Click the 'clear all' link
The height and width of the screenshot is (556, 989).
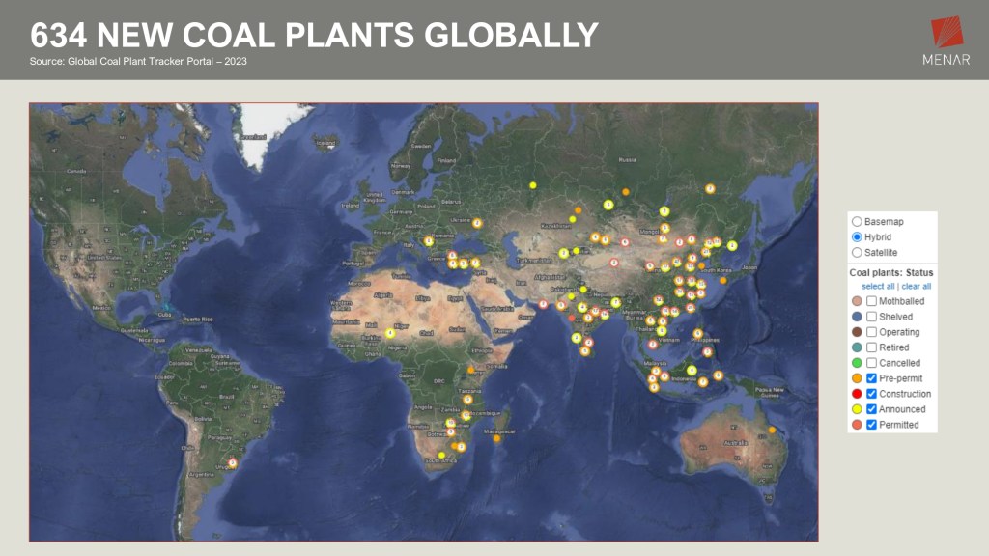pos(917,287)
